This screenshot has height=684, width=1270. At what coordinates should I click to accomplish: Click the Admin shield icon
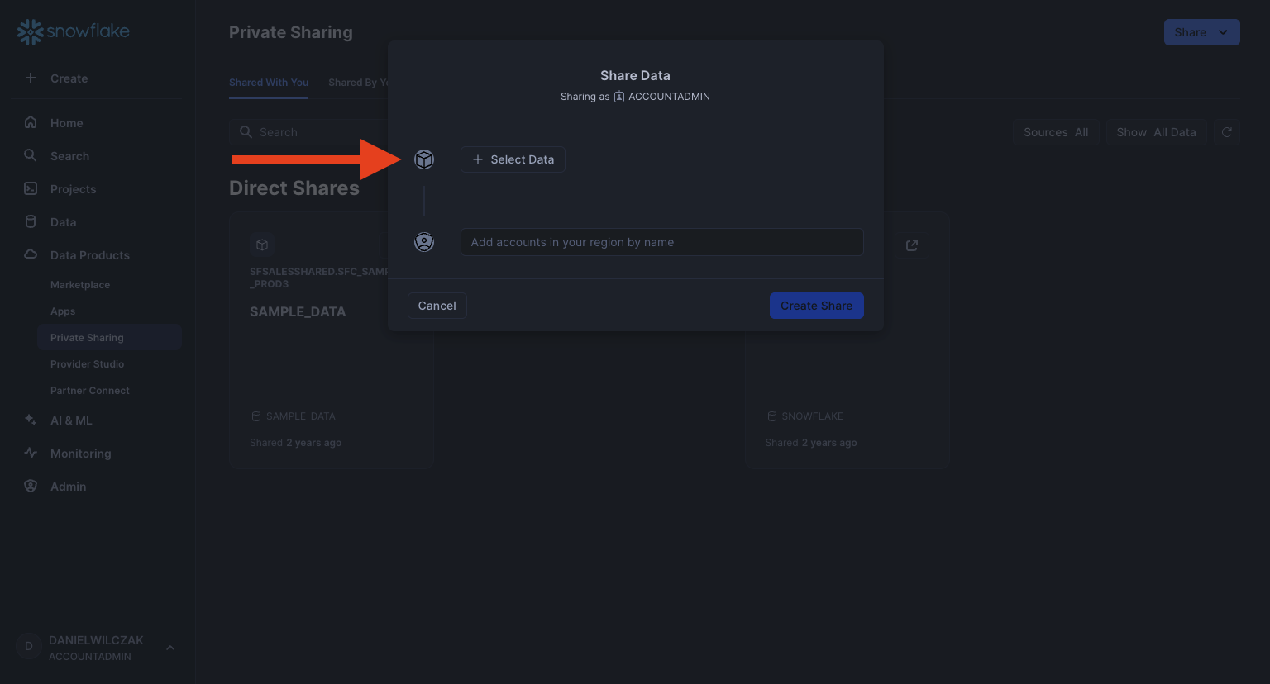click(31, 487)
